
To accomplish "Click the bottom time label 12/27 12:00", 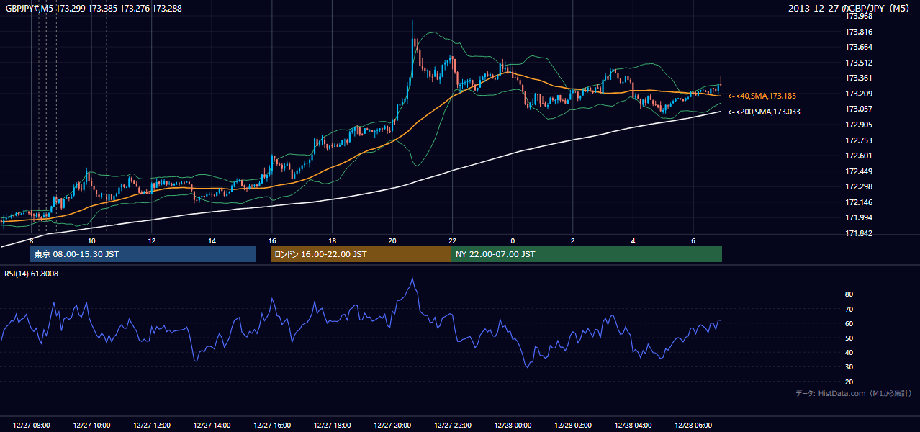I will click(x=152, y=426).
